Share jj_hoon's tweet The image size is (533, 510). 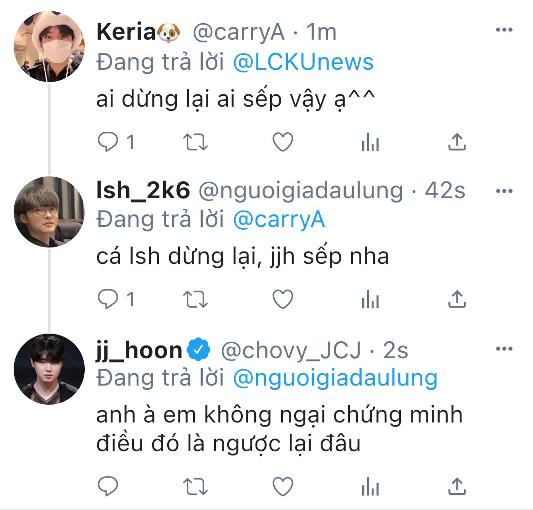click(x=456, y=486)
